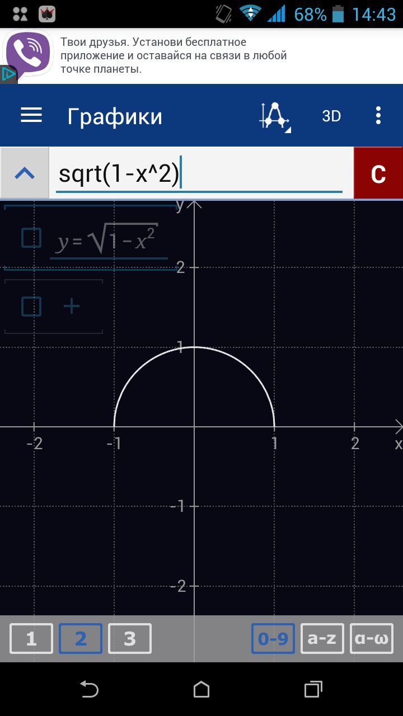
Task: Open the hamburger navigation menu
Action: tap(31, 116)
